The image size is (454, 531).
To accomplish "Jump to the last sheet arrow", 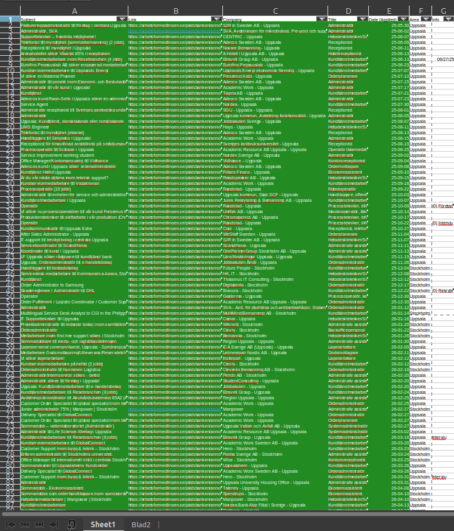I will coord(54,525).
